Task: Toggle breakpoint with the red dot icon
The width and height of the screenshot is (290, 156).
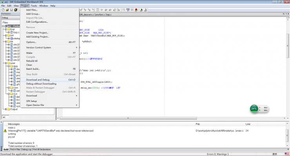Action: (x=136, y=10)
